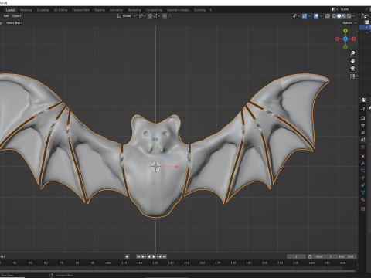371x278 pixels.
Task: Click the zoom view magnifier icon
Action: [352, 53]
